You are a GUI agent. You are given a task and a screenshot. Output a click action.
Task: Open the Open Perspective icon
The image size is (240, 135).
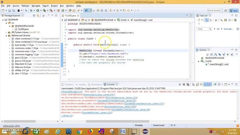(x=226, y=10)
